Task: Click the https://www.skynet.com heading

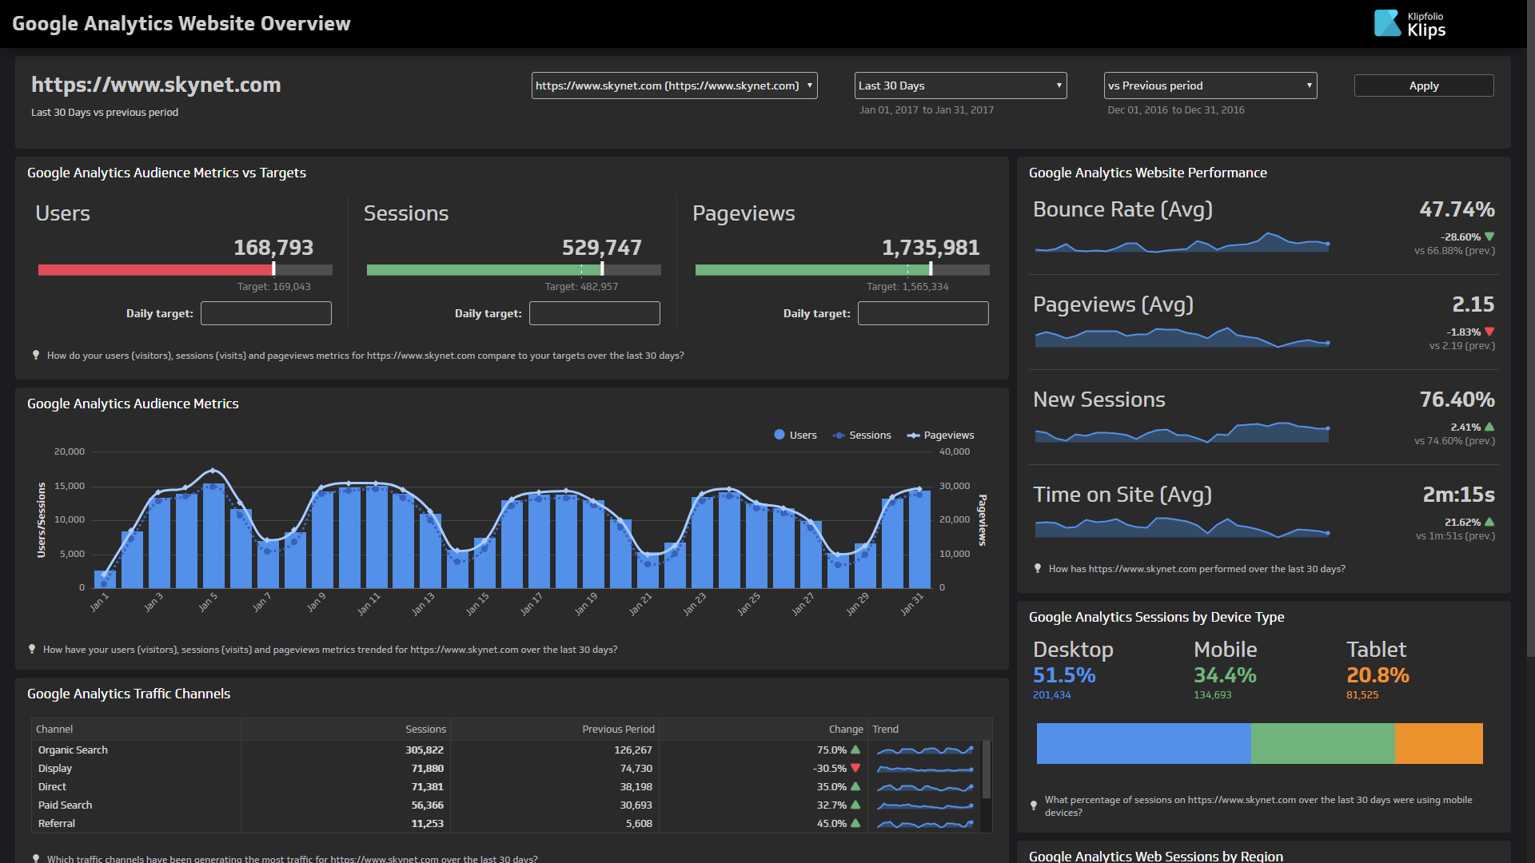Action: click(156, 85)
